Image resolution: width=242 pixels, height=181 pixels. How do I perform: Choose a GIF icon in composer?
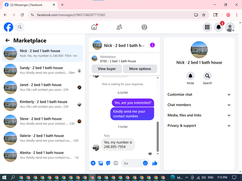[116, 163]
